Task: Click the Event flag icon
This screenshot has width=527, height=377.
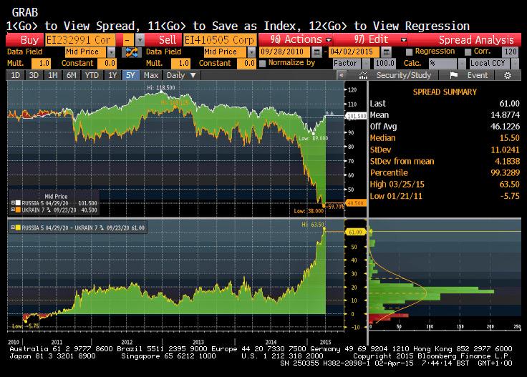Action: click(x=453, y=75)
